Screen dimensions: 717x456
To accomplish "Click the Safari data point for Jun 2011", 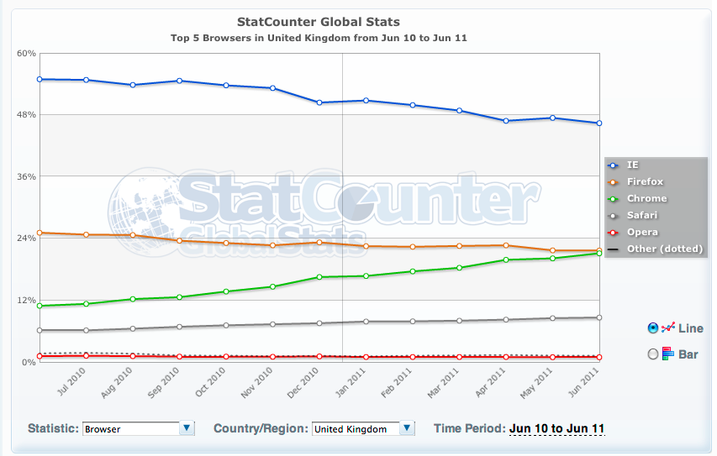I will point(598,317).
